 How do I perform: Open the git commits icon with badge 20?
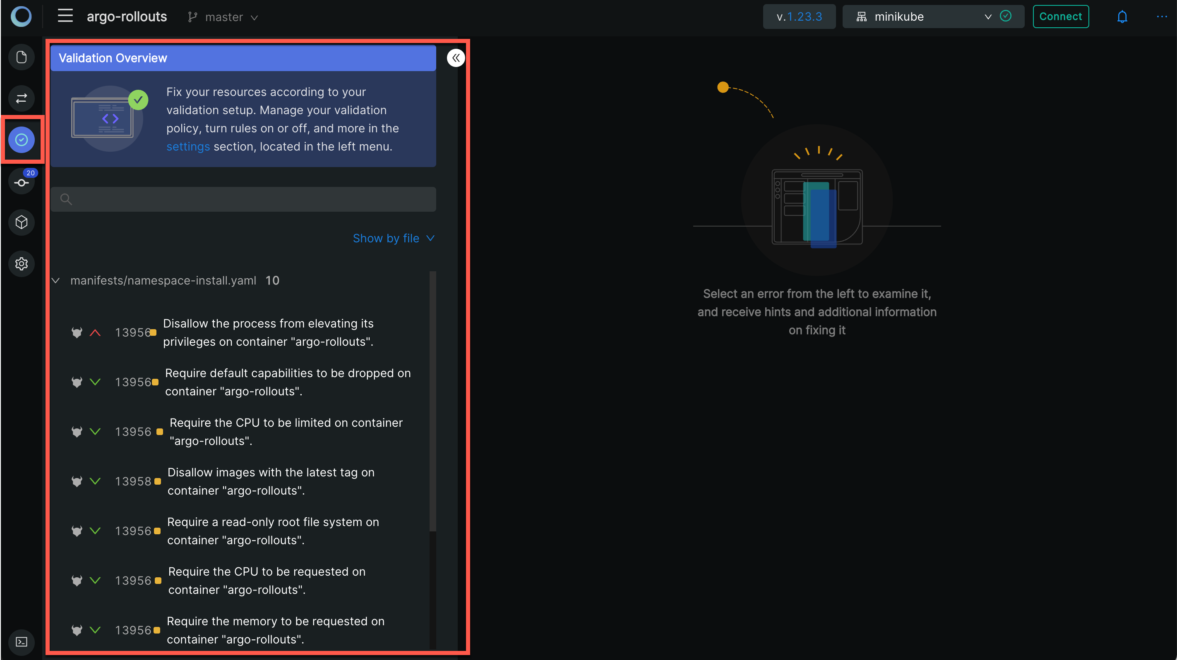click(22, 182)
